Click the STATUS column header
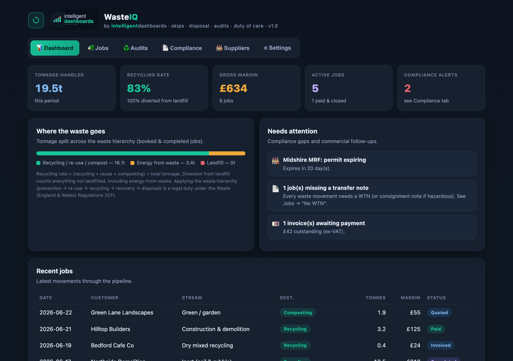Image resolution: width=513 pixels, height=361 pixels. point(436,298)
